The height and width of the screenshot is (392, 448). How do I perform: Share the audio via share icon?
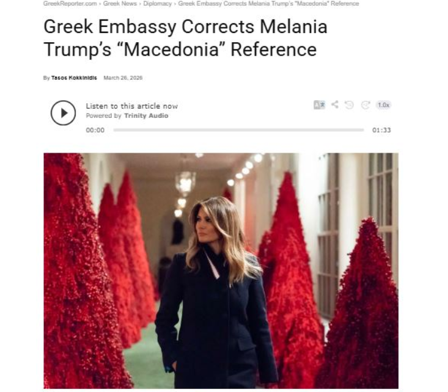[335, 104]
